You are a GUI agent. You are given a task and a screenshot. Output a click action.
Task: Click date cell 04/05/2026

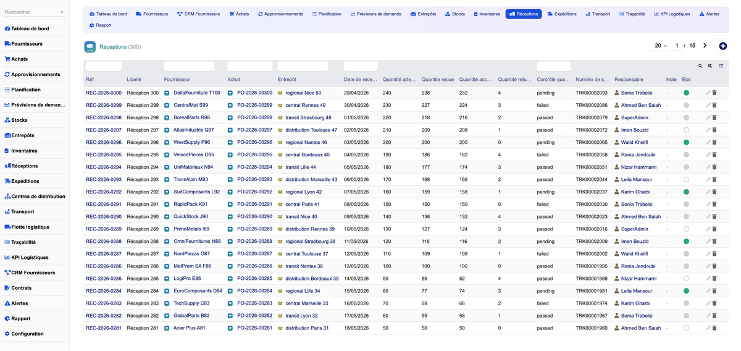356,154
